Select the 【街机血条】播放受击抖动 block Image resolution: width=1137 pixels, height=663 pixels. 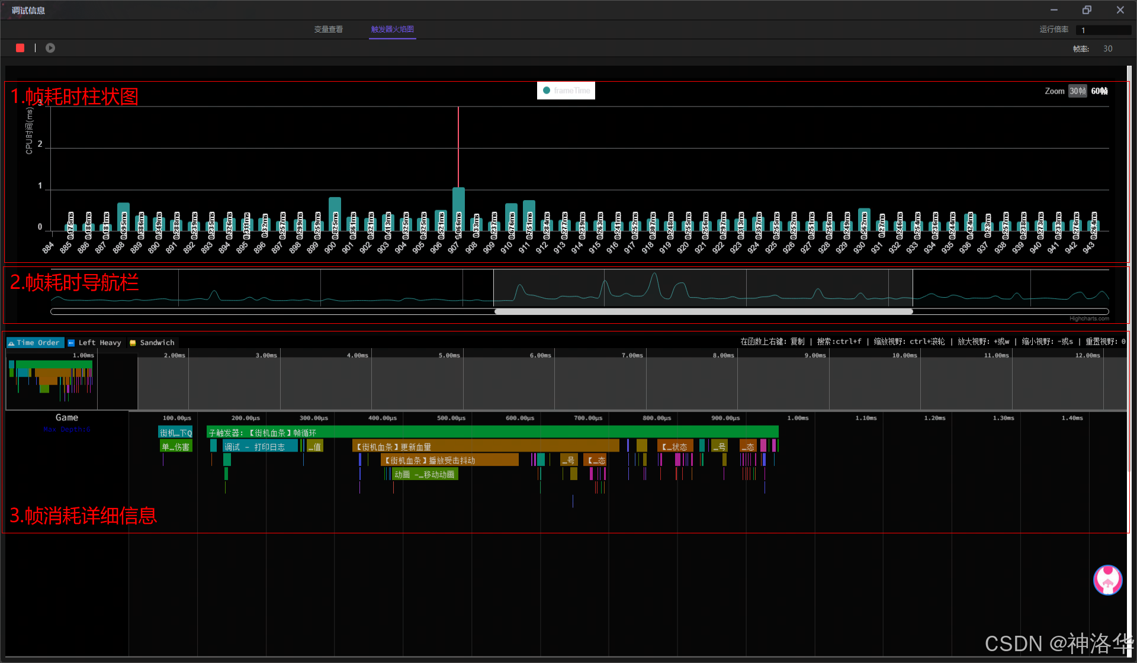pyautogui.click(x=449, y=460)
